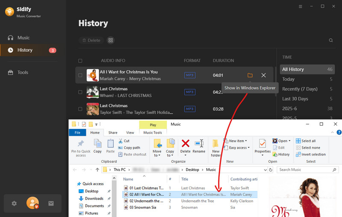
Task: Click Paste shortcut in the ribbon
Action: coord(132,155)
